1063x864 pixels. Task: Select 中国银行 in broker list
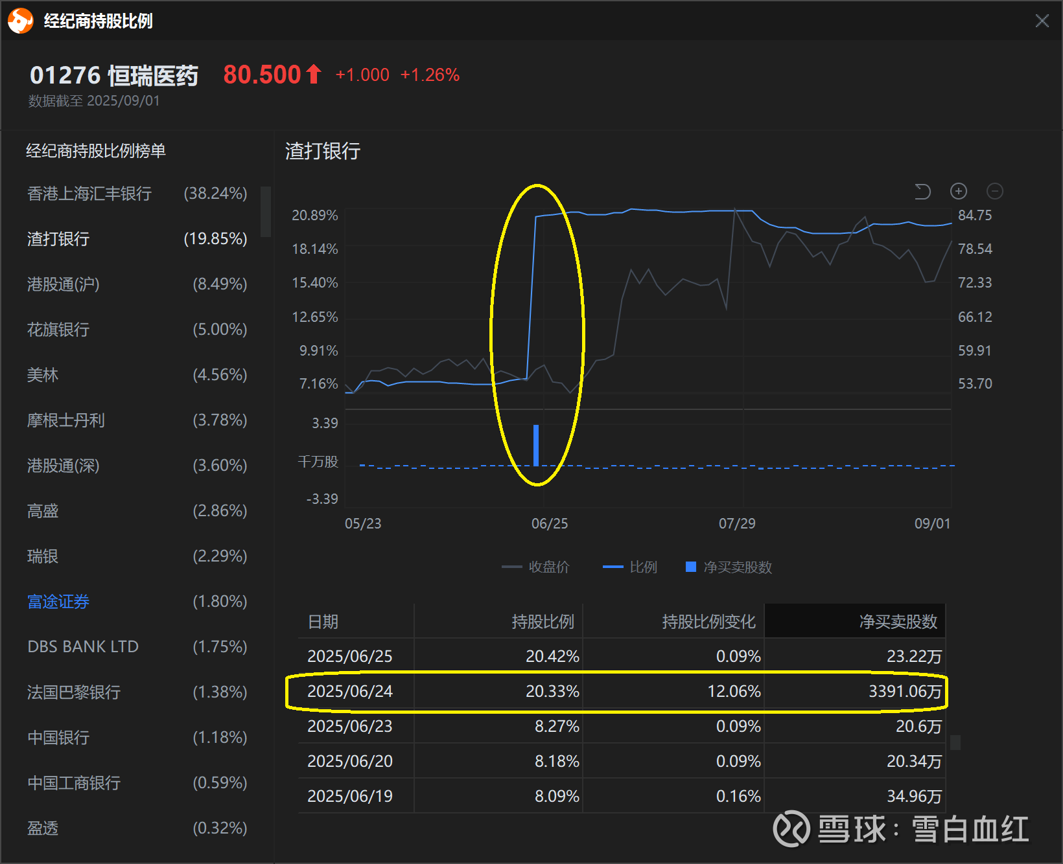click(137, 738)
